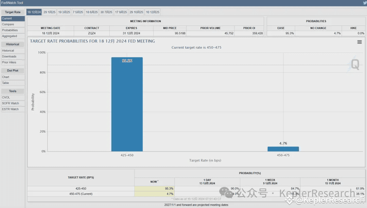Open the 10 12月25 meeting tab
The width and height of the screenshot is (367, 208).
pyautogui.click(x=153, y=12)
